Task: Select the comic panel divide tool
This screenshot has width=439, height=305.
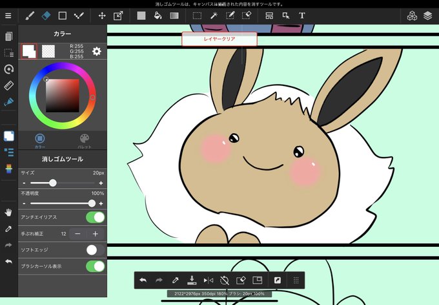Action: point(269,16)
